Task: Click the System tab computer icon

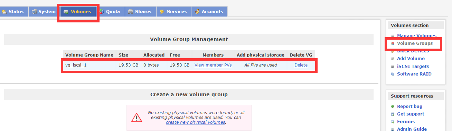Action: click(34, 12)
